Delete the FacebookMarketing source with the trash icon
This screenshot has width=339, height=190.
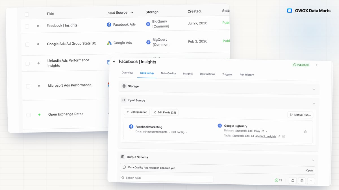[x=305, y=132]
